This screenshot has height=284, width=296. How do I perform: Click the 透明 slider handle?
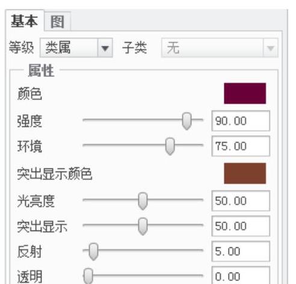point(88,276)
